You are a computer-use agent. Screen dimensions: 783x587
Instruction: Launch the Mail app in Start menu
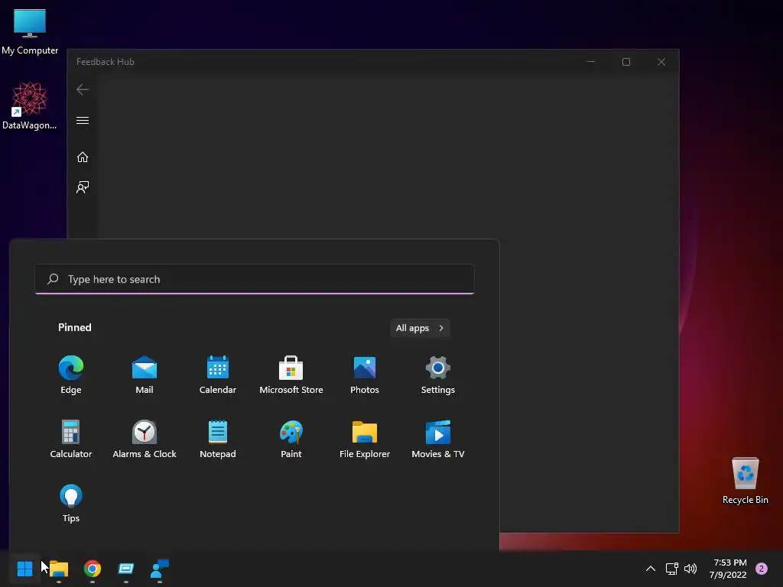145,375
